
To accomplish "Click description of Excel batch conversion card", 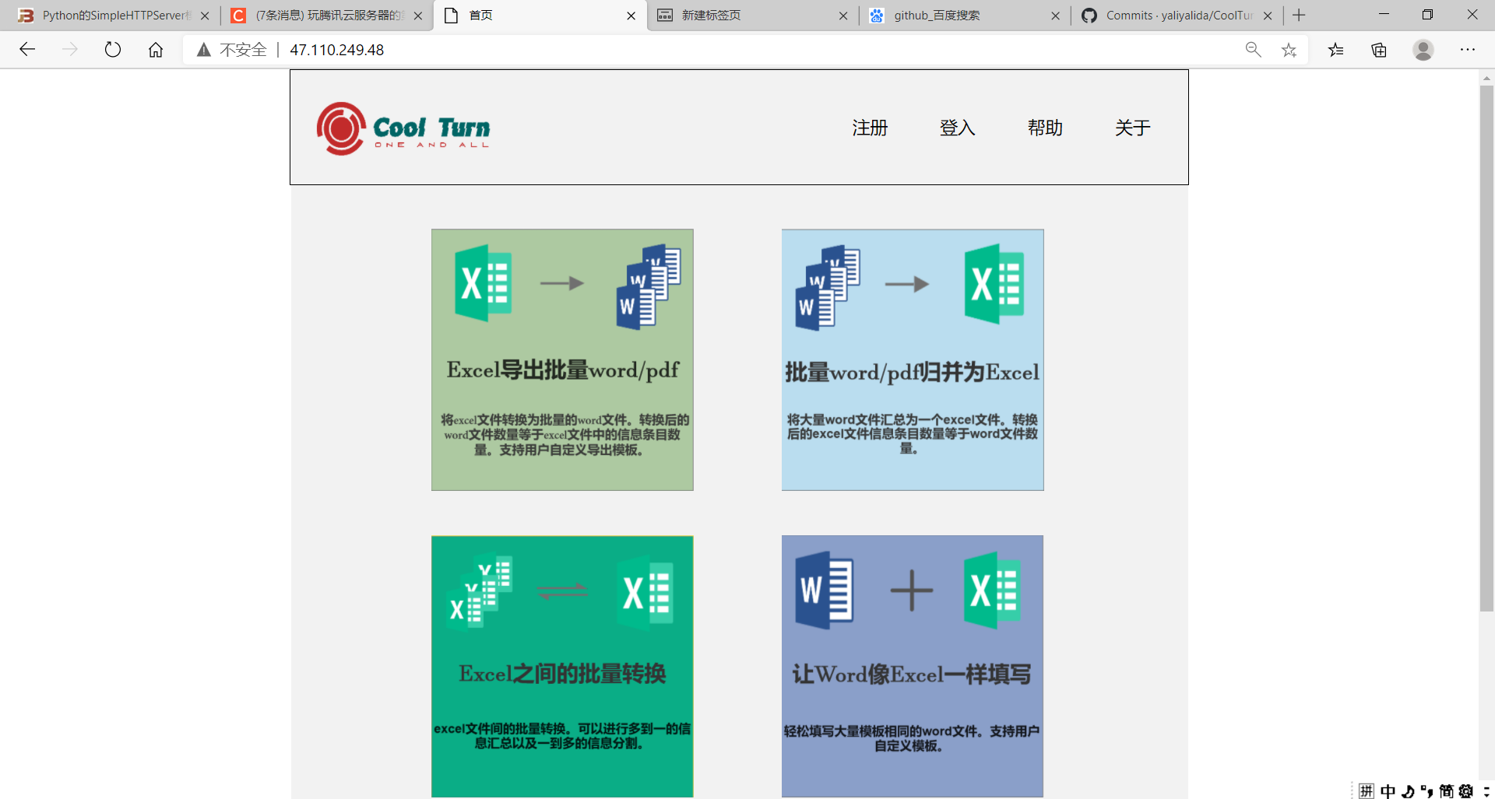I will pos(562,735).
